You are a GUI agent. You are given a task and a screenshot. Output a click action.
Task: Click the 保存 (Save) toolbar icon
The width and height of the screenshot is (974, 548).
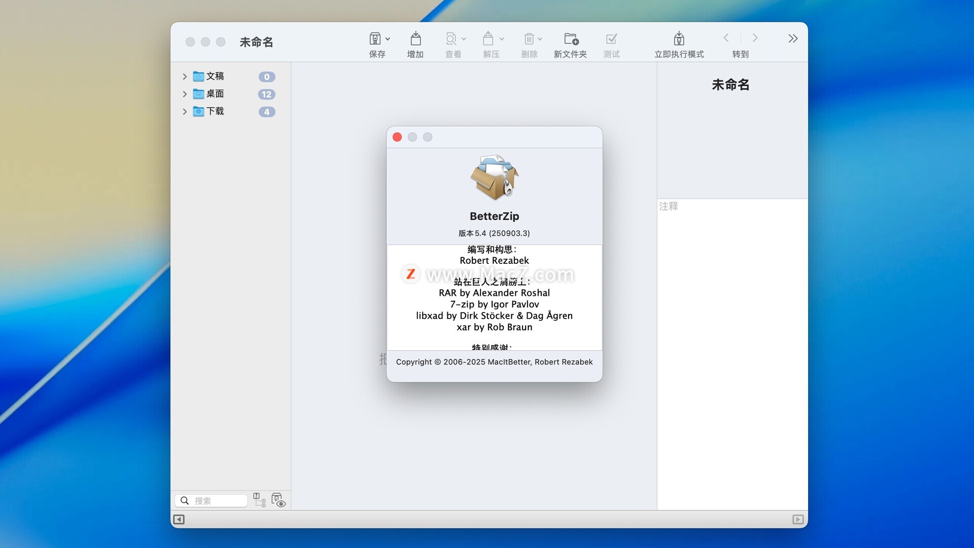[375, 39]
